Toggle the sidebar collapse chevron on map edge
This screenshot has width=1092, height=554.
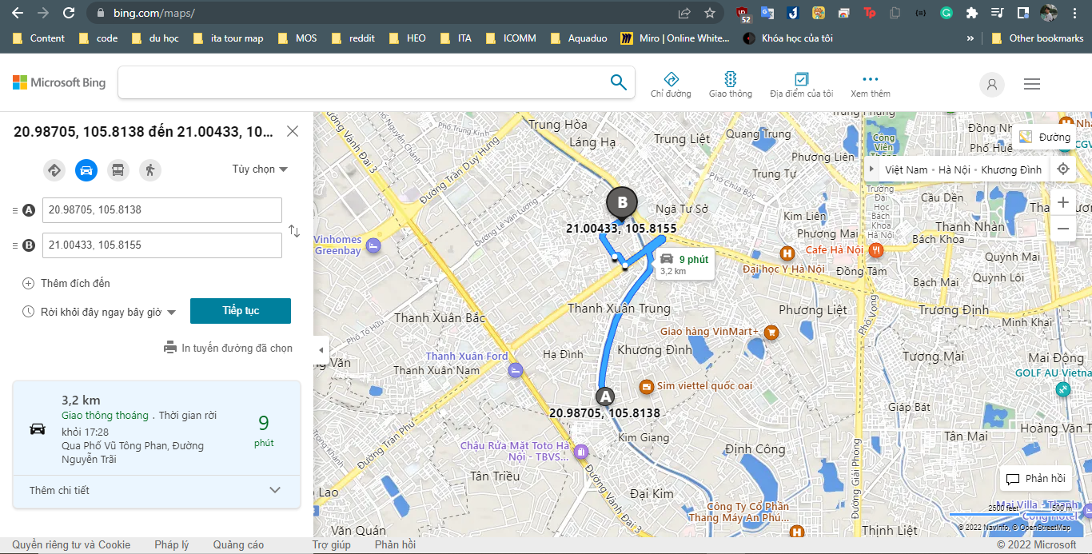point(323,349)
